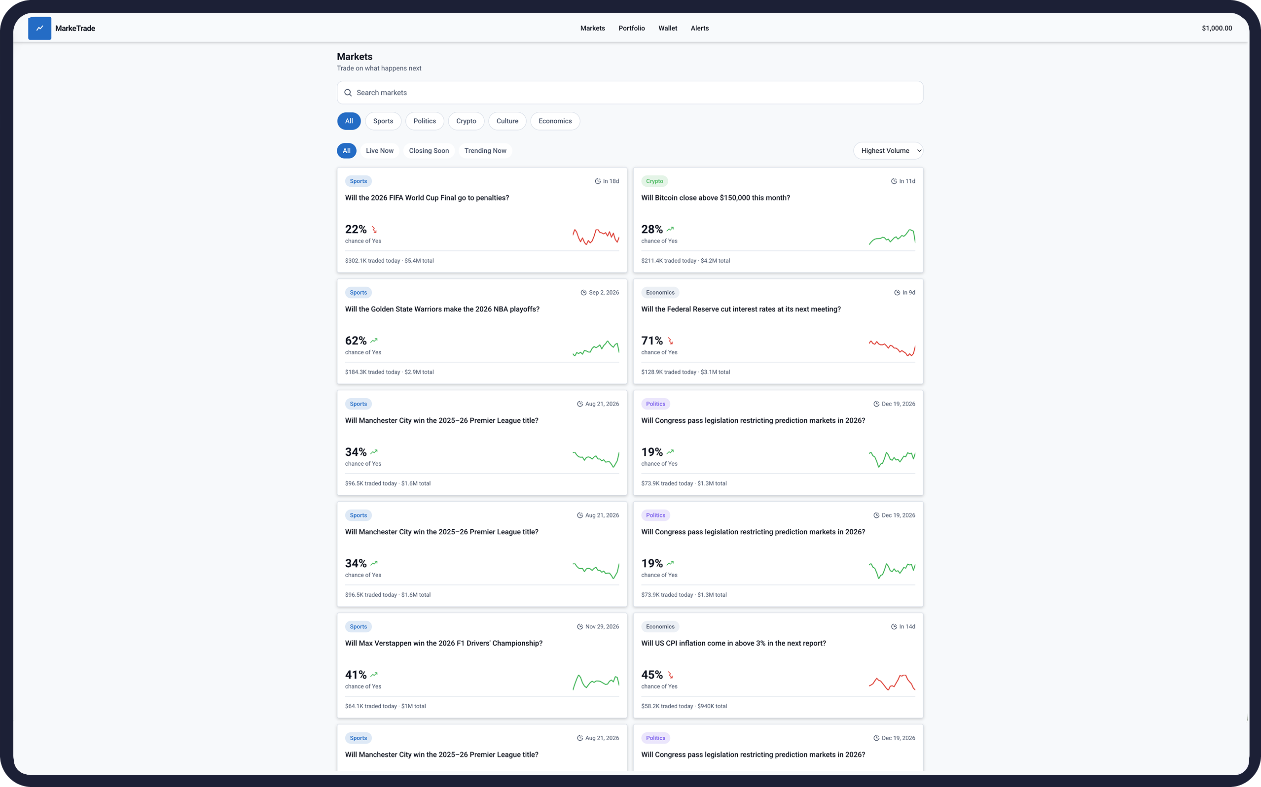Click the "$184.3K traded today · $2.9M total" text
The image size is (1261, 787).
point(389,372)
